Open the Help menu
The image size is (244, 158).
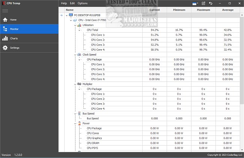point(64,3)
